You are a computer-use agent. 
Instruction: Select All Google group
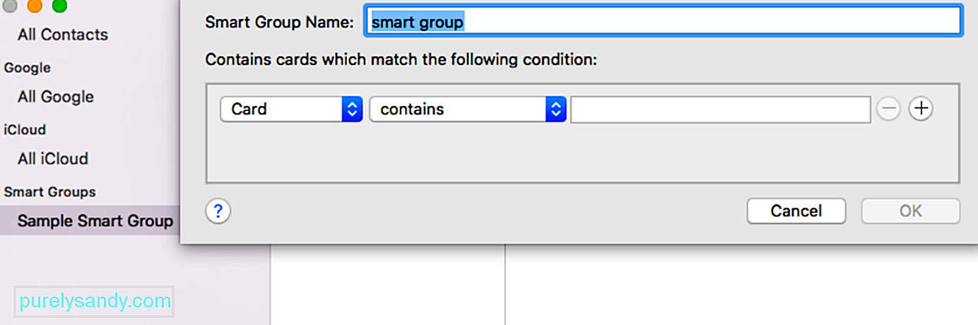pyautogui.click(x=56, y=97)
